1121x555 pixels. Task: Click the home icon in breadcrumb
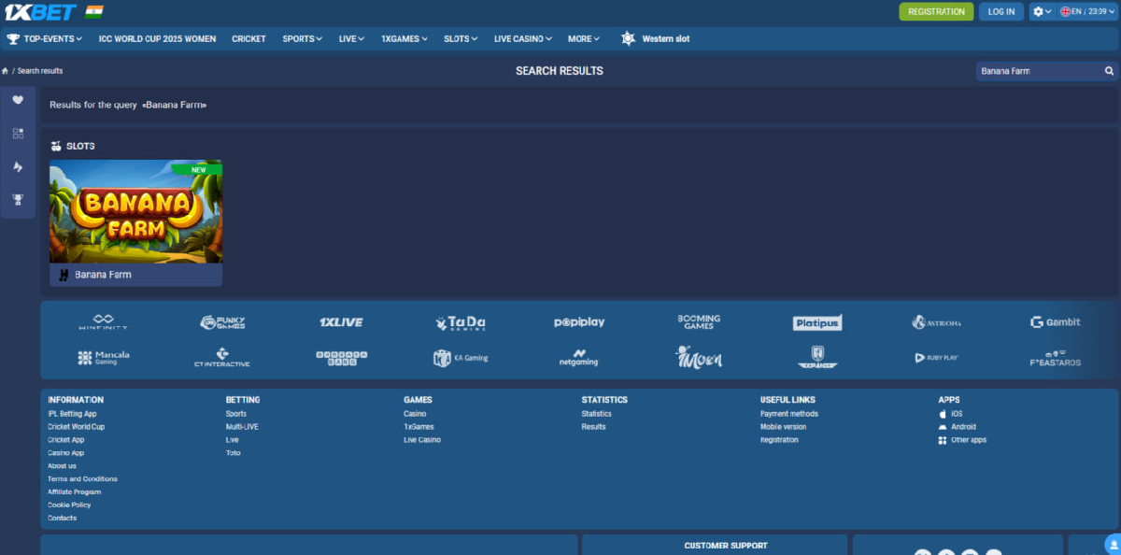click(6, 71)
